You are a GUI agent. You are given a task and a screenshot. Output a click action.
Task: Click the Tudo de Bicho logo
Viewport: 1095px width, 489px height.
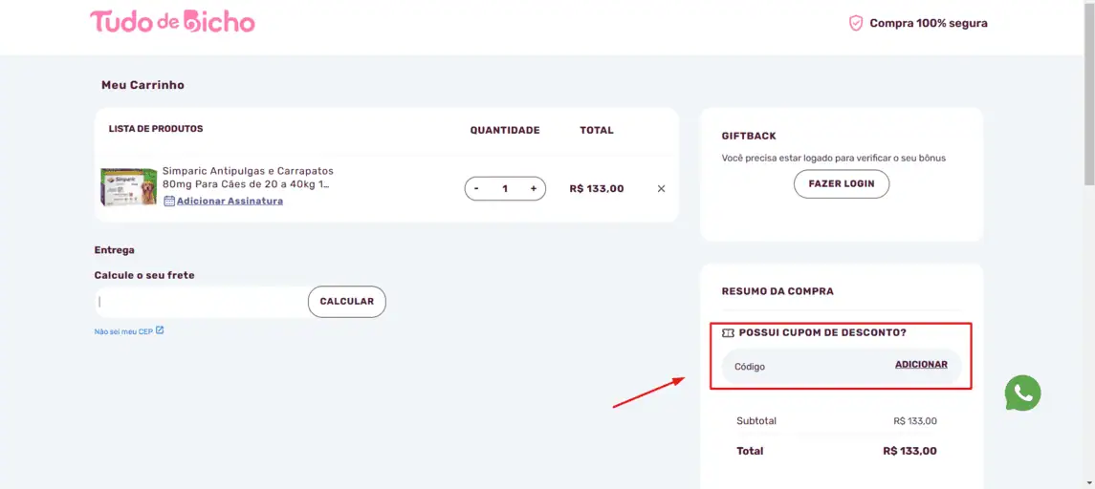[172, 22]
